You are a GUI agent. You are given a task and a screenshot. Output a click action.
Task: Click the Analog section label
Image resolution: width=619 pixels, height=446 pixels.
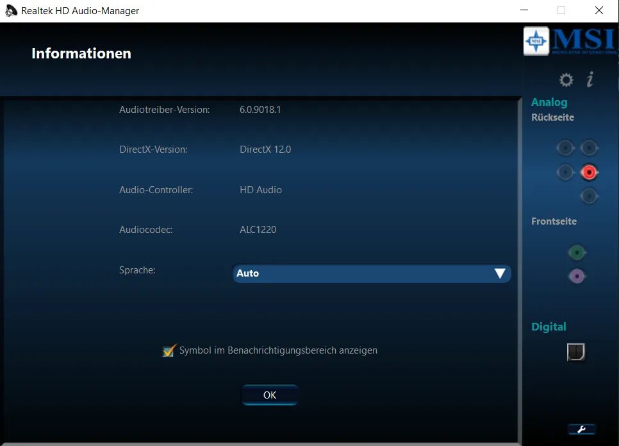(549, 102)
